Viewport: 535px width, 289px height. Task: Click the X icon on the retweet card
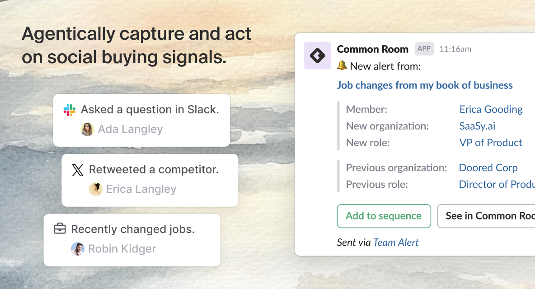click(77, 170)
